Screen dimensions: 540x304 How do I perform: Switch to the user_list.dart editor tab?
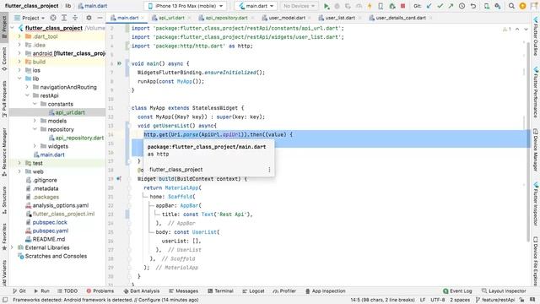pyautogui.click(x=340, y=18)
